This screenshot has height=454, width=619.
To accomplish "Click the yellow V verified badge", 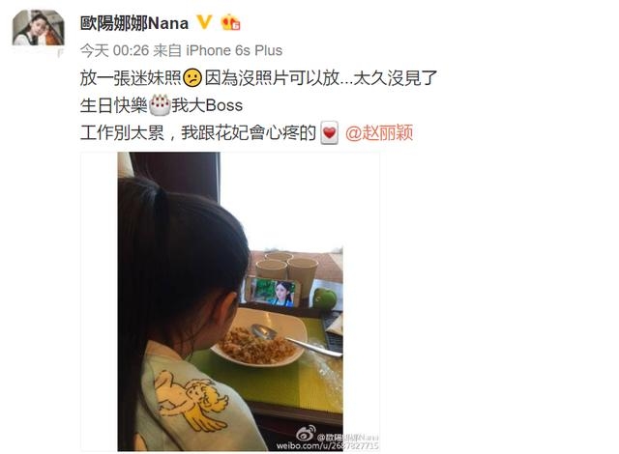I will tap(204, 22).
